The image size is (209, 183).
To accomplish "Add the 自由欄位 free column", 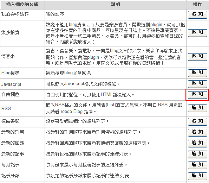I will coord(197,95).
